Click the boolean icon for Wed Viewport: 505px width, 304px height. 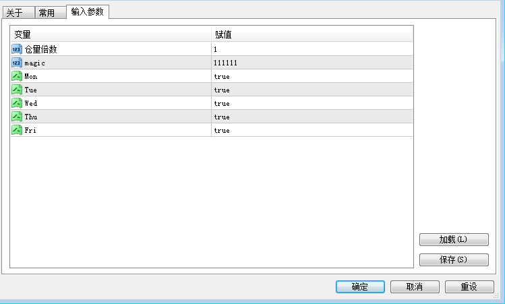pos(17,103)
